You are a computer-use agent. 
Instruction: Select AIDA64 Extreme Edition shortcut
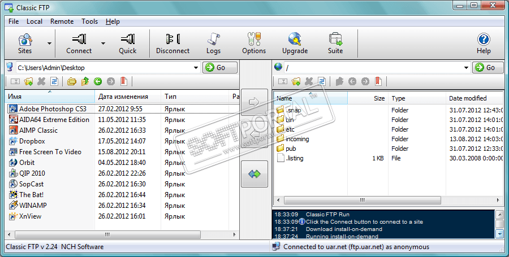pos(49,120)
